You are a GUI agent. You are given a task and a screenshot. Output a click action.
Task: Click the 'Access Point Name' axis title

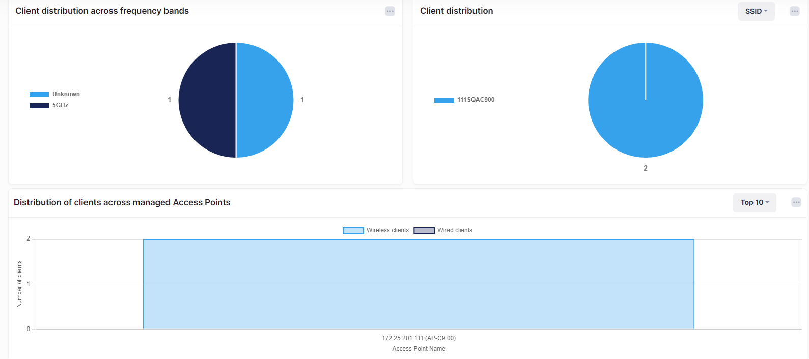pos(419,349)
